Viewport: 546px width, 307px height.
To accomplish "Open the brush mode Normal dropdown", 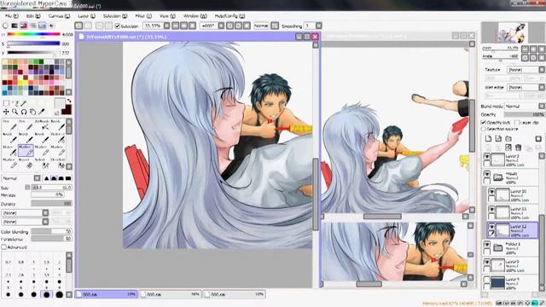I will [x=20, y=178].
